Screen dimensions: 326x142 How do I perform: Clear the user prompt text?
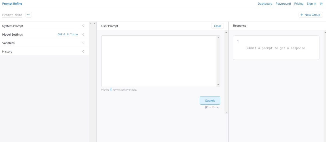coord(217,26)
